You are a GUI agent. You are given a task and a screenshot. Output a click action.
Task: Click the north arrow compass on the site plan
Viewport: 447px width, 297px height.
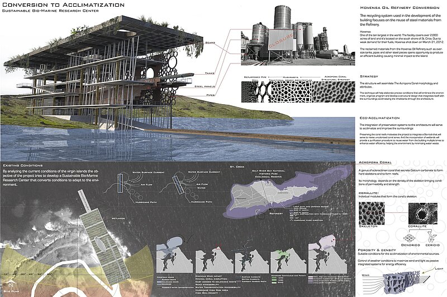click(x=12, y=284)
